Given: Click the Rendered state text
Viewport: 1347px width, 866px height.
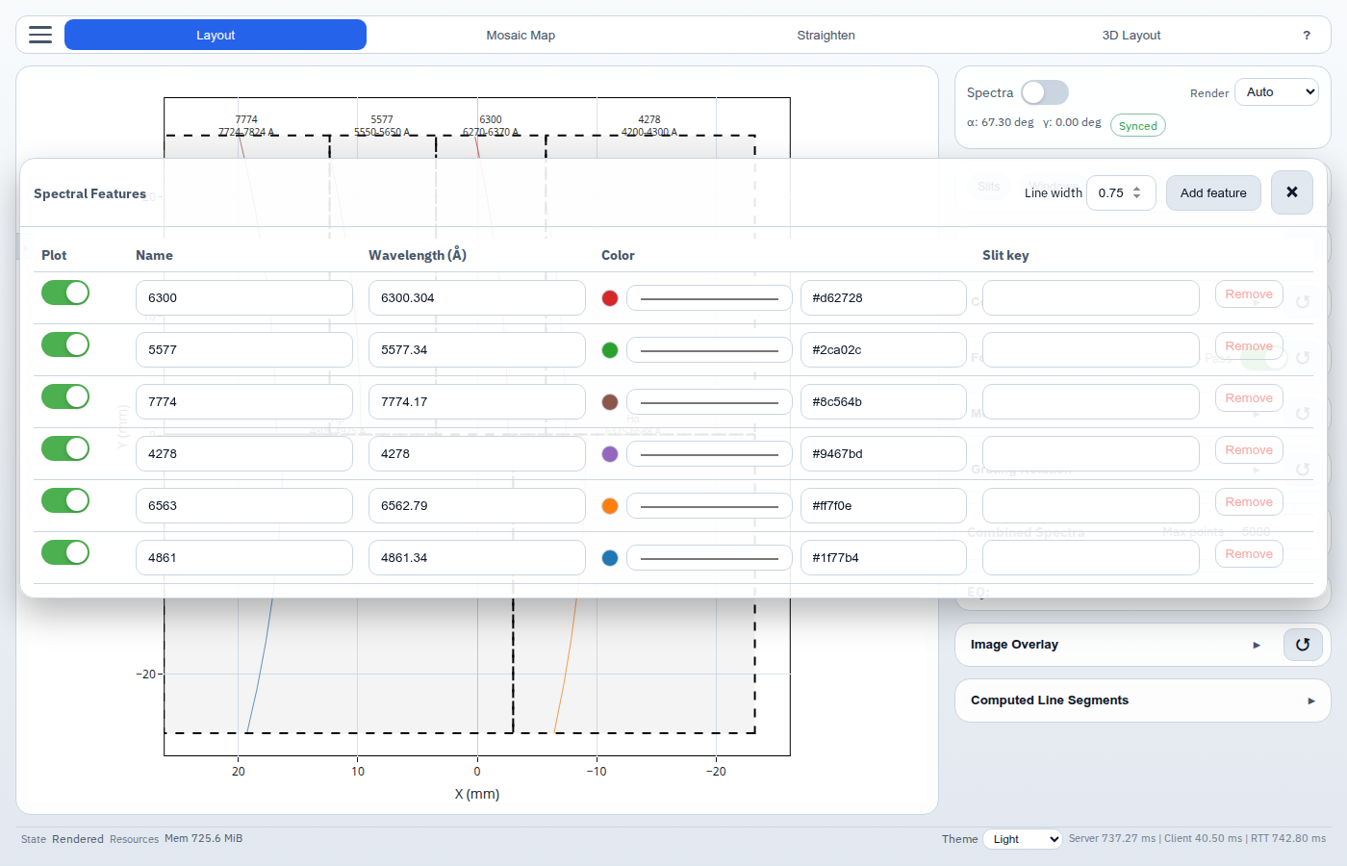Looking at the screenshot, I should pos(78,839).
